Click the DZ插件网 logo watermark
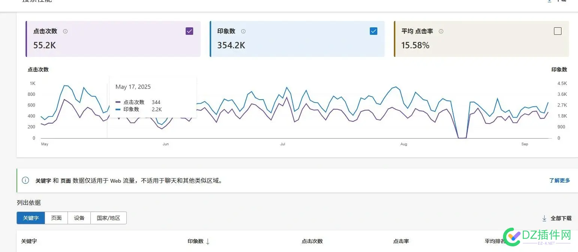Screen dimensions: 578x252 pos(537,236)
